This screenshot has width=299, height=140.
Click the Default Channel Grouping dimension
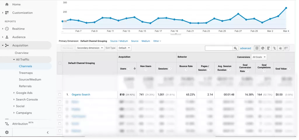click(94, 41)
